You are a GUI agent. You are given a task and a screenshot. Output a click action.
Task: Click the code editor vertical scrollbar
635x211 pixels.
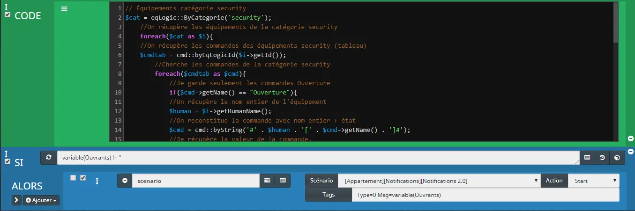click(x=616, y=22)
